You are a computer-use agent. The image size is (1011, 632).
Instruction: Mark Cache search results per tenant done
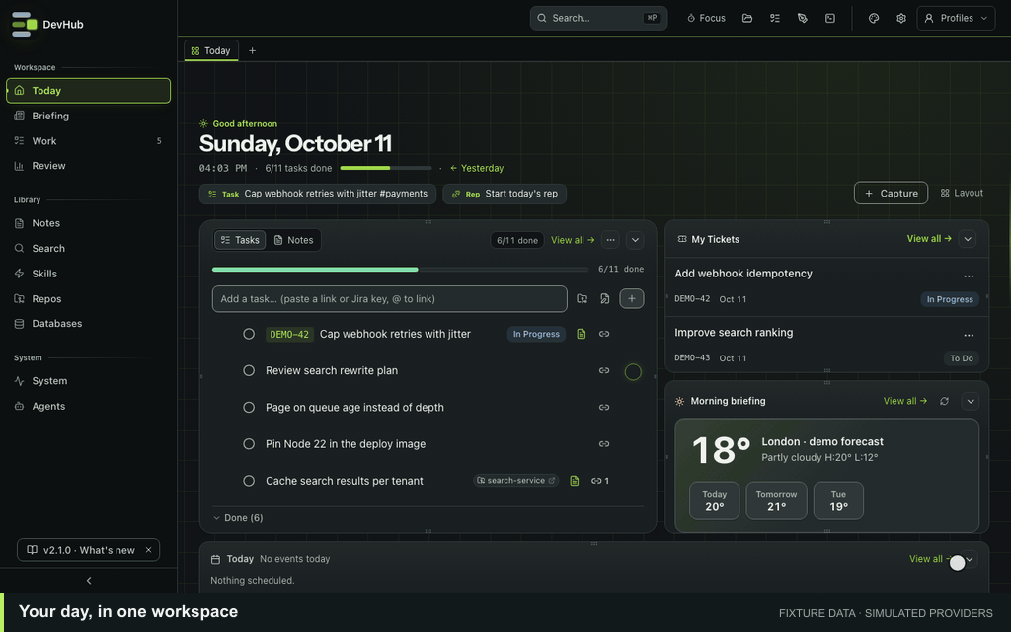(x=249, y=481)
